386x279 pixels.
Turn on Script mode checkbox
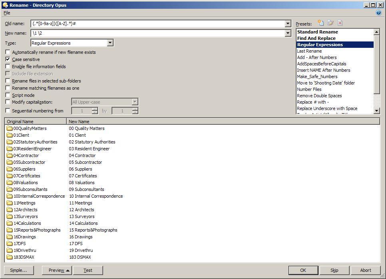[8, 95]
